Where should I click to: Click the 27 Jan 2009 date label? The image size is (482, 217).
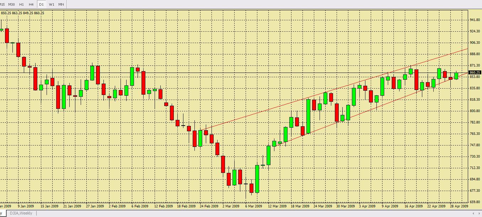[95, 206]
